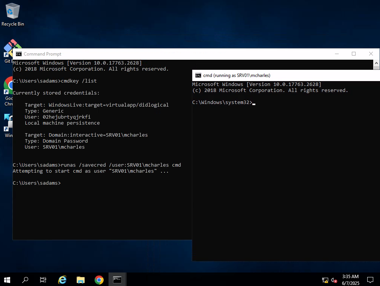Open Task View
This screenshot has height=286, width=380.
click(x=43, y=279)
